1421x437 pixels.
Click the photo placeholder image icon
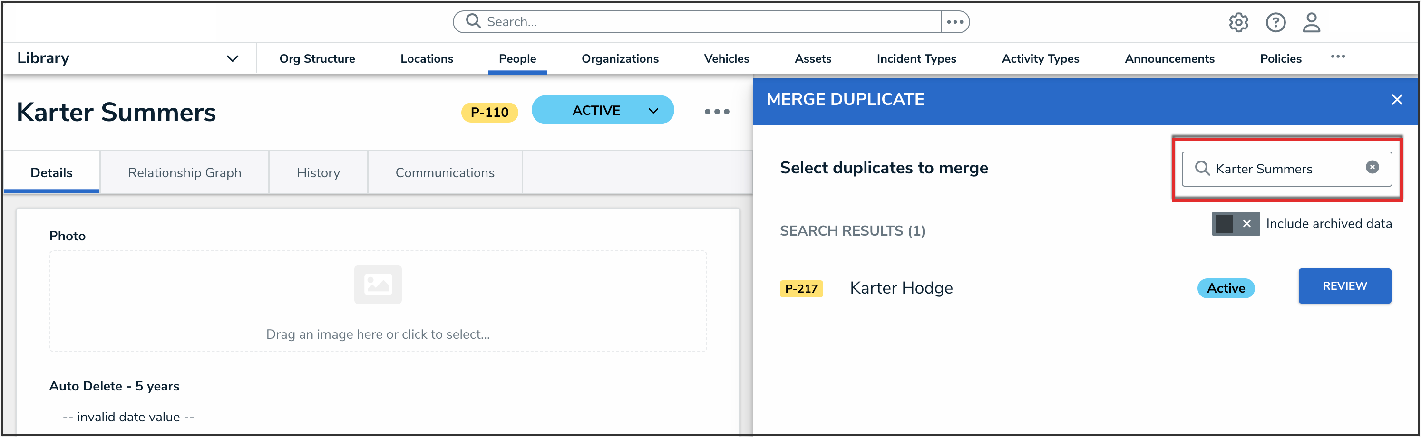coord(378,285)
